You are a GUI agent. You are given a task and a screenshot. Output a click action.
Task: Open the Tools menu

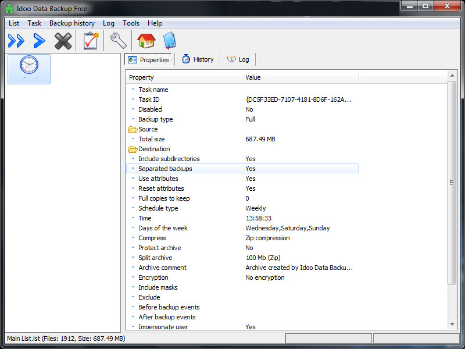[131, 23]
